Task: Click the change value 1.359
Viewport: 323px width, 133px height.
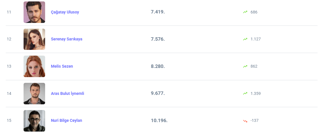Action: (255, 93)
